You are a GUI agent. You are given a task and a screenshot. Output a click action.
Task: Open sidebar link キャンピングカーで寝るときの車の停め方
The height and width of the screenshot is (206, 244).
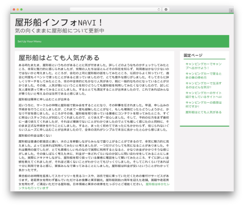pyautogui.click(x=203, y=75)
